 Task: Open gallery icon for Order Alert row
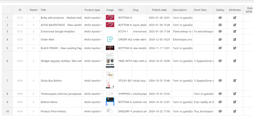click(220, 39)
